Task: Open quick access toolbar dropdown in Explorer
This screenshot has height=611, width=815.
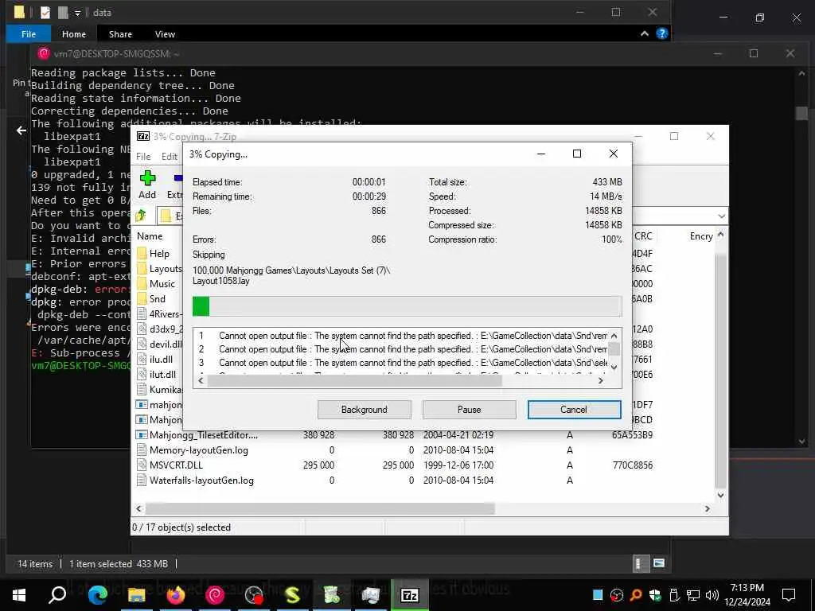Action: coord(77,13)
